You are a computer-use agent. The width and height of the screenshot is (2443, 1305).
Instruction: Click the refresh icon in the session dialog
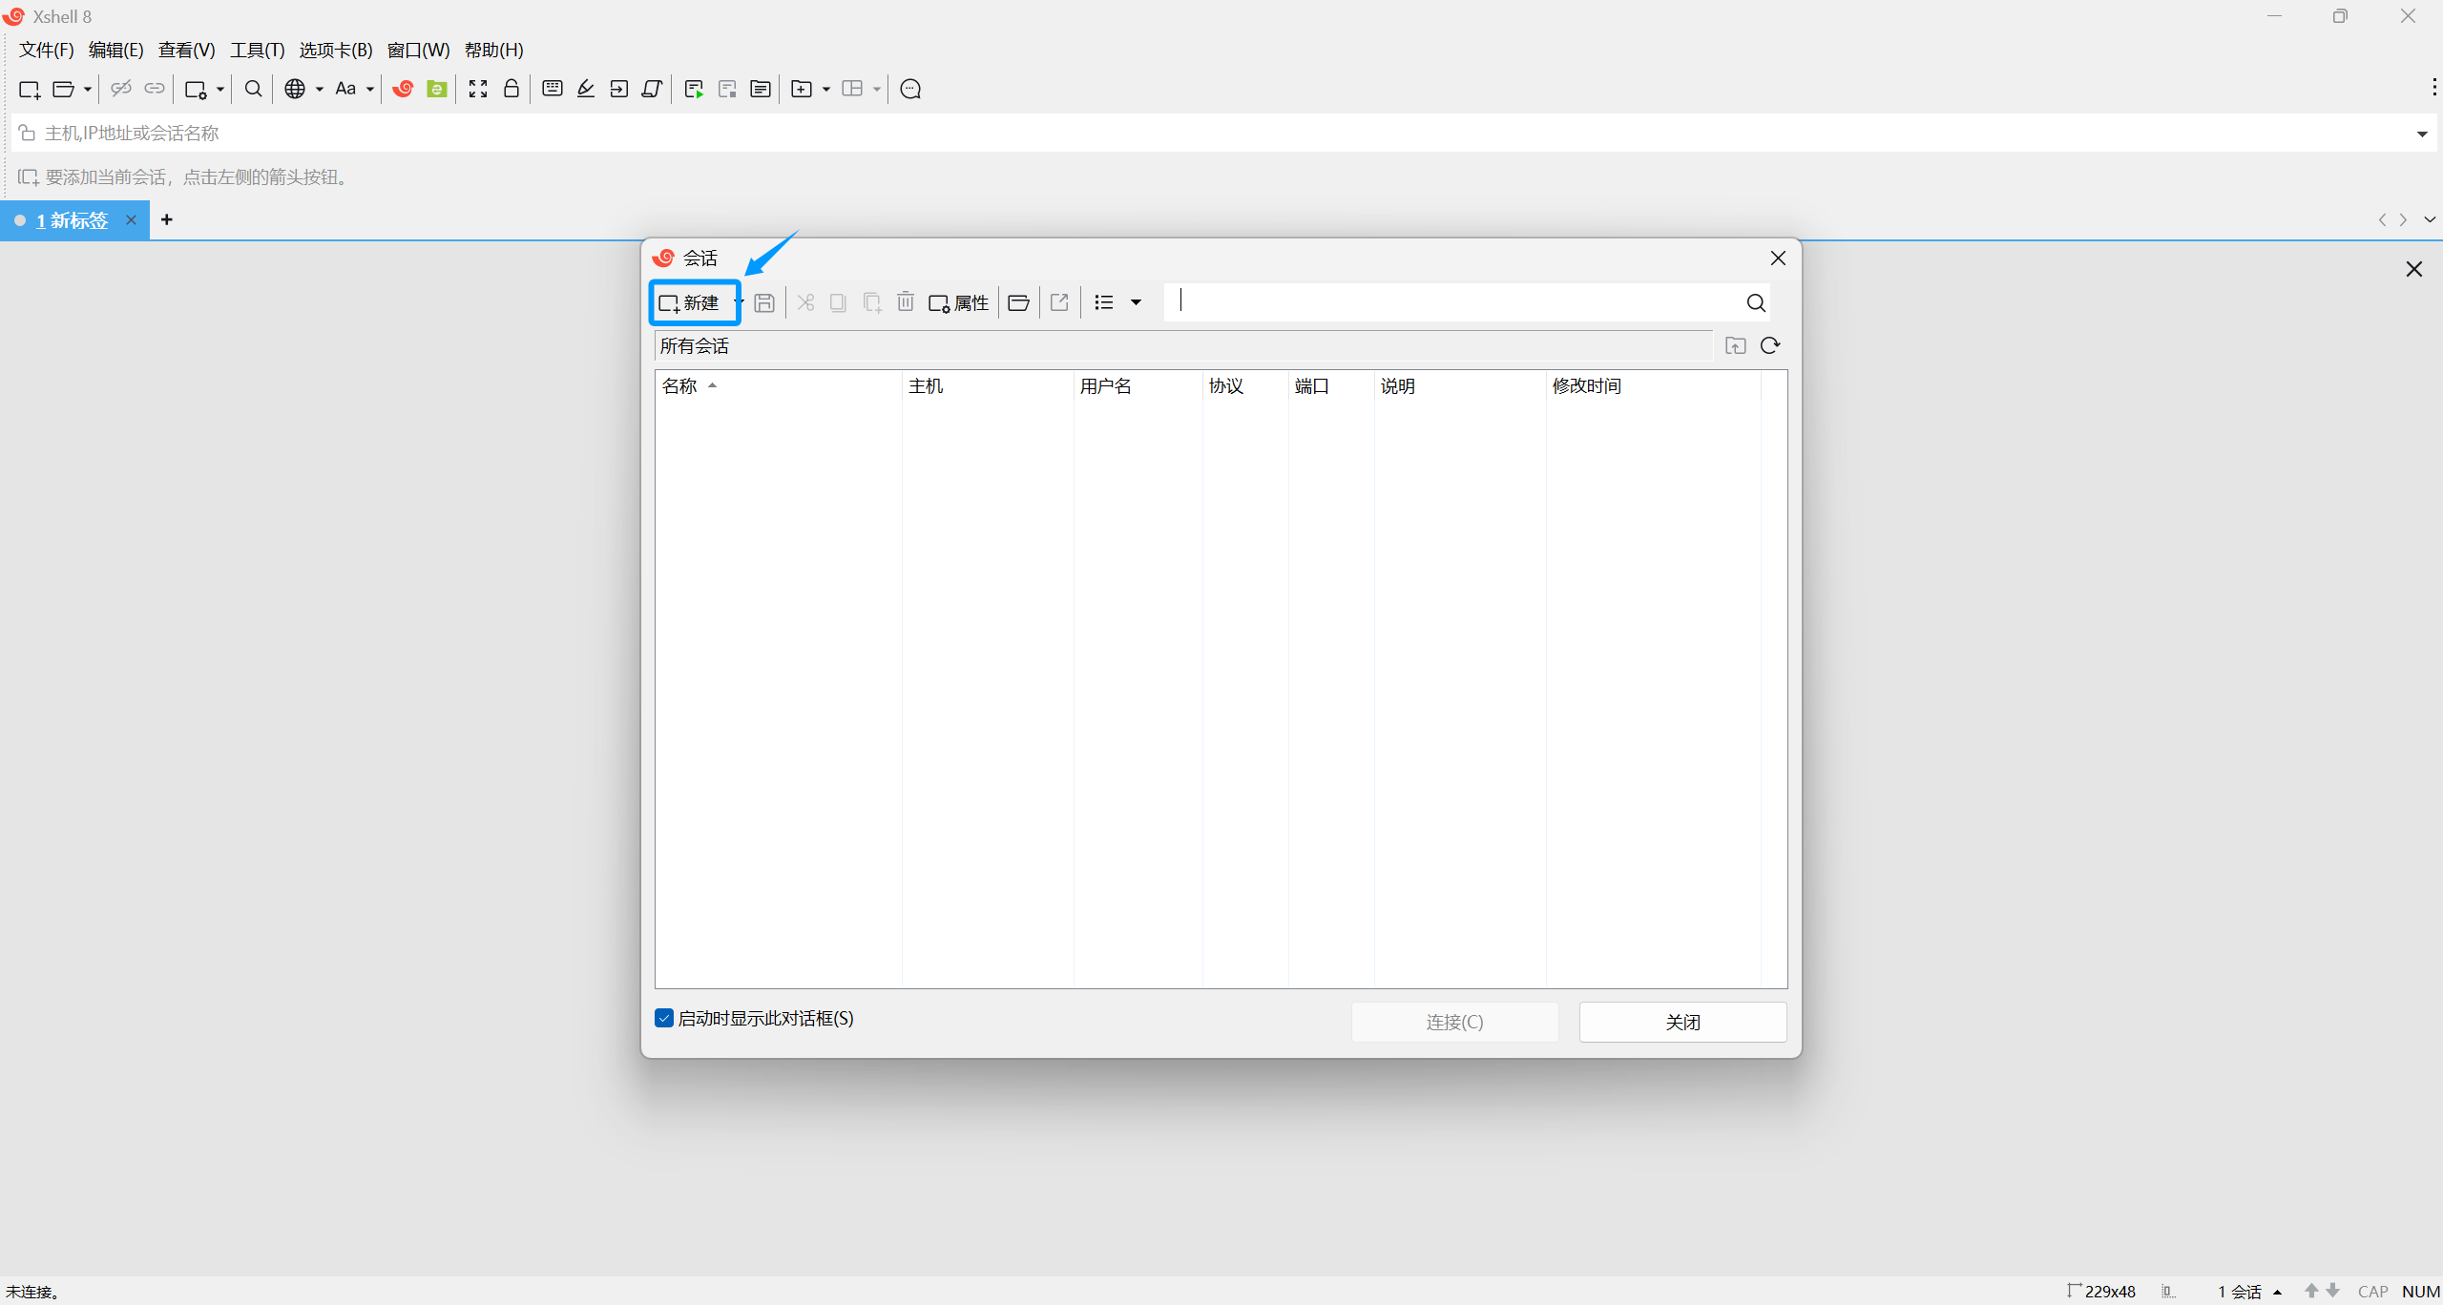coord(1770,345)
